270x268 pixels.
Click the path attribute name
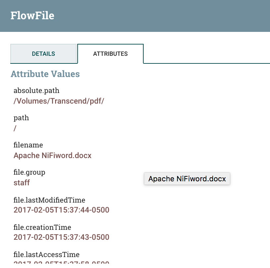click(21, 118)
